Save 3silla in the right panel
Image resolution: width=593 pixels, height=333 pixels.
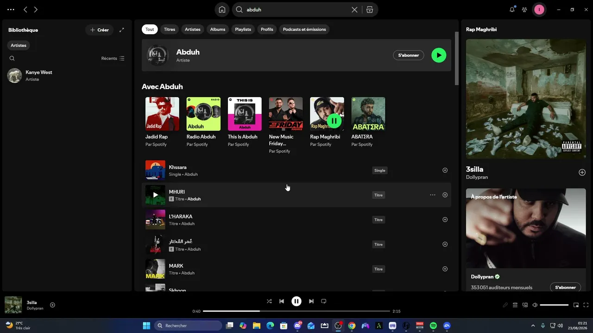pyautogui.click(x=582, y=173)
